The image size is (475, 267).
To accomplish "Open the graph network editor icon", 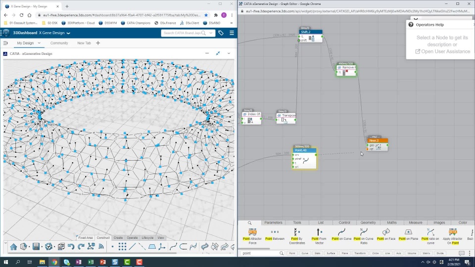I will coord(91,247).
